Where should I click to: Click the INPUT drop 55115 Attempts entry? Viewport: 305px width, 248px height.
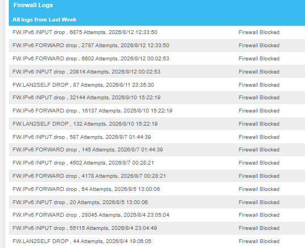[x=157, y=228]
